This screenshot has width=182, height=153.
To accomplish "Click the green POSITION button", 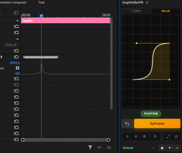I will click(x=151, y=114).
